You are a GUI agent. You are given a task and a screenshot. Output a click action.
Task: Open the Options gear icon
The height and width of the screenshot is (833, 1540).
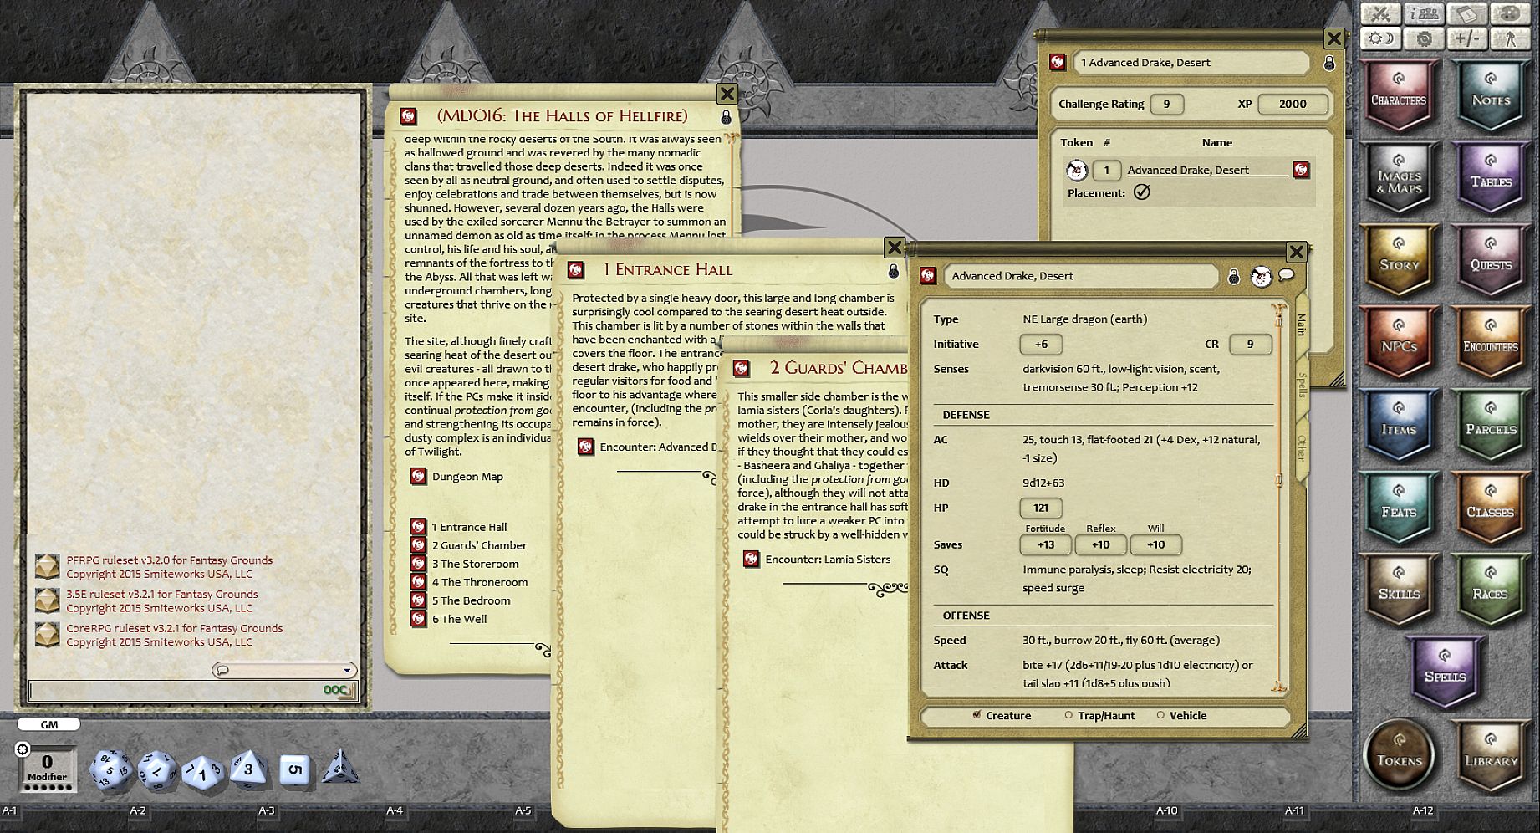pyautogui.click(x=1424, y=38)
